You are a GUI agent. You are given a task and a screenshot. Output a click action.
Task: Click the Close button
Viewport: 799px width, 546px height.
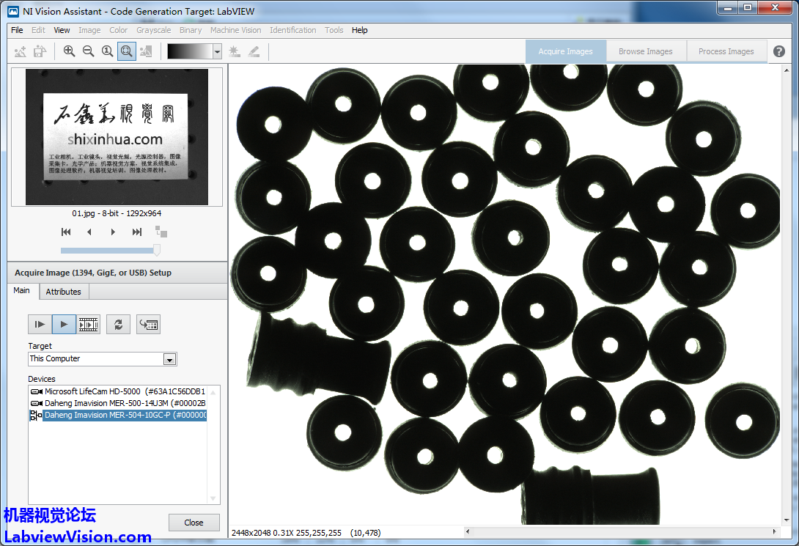[x=194, y=523]
